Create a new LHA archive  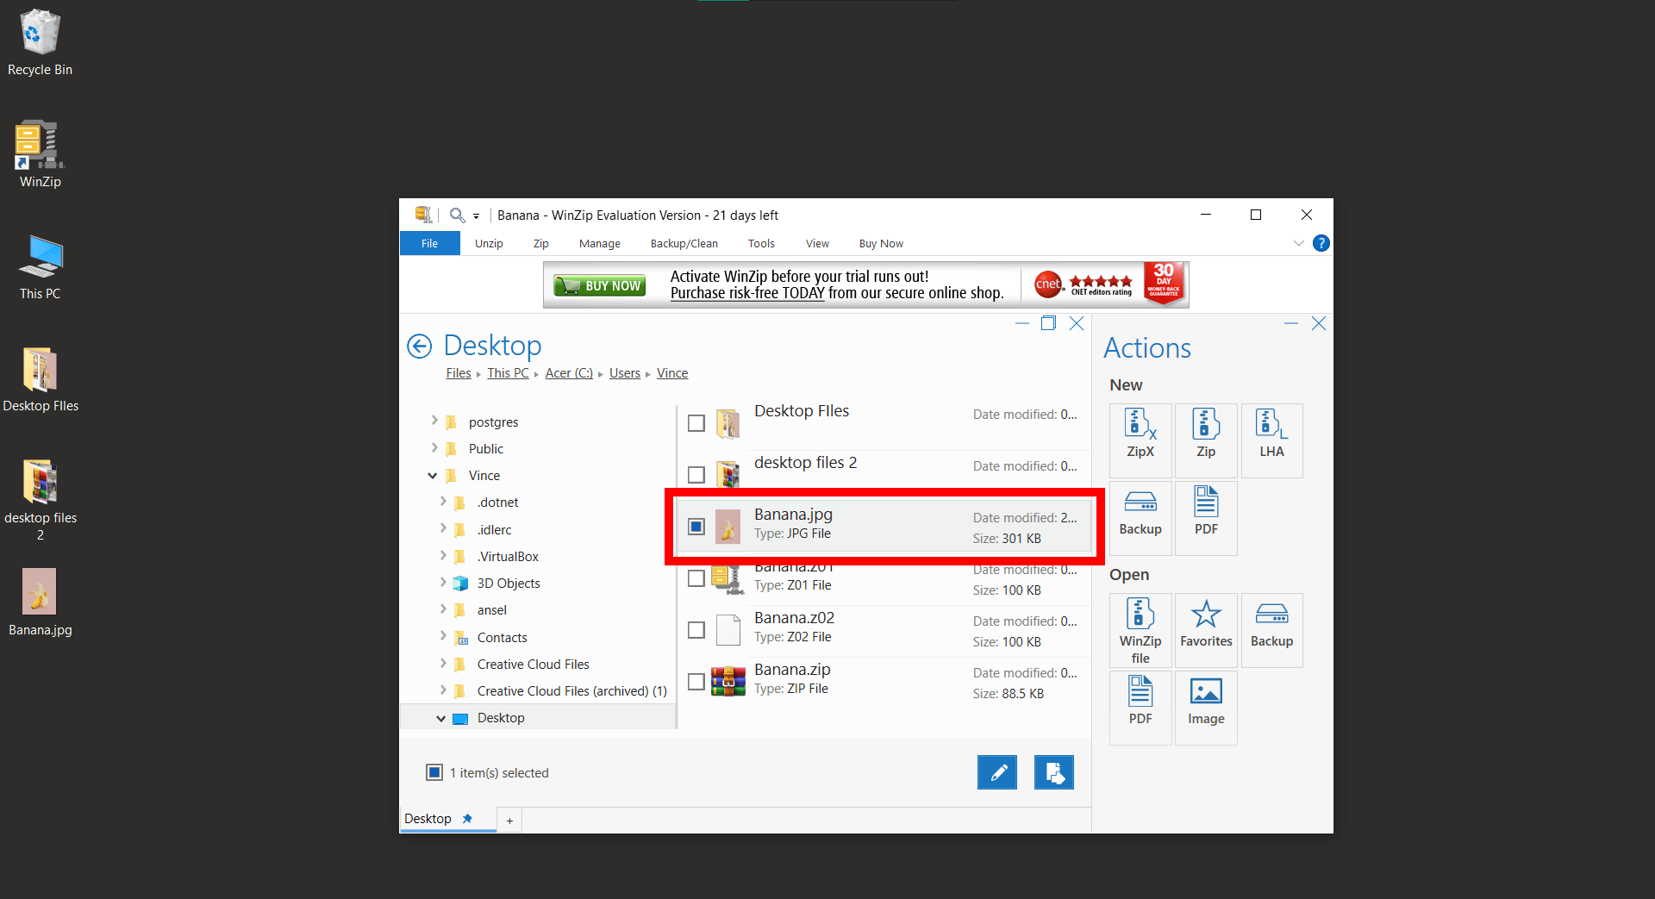(x=1271, y=440)
